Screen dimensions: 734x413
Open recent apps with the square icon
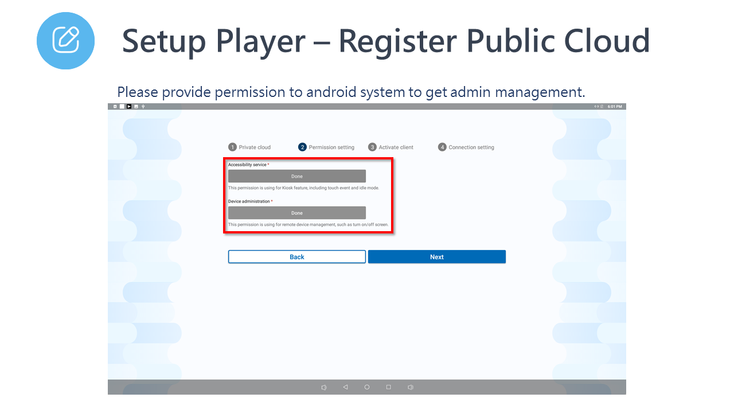(388, 387)
